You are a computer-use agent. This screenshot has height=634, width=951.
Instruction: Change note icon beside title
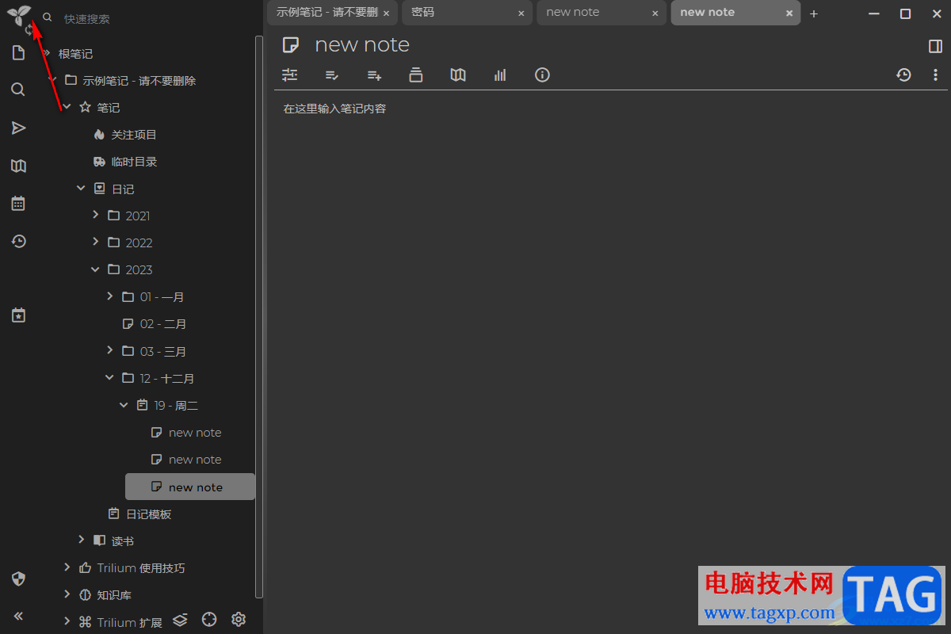pyautogui.click(x=291, y=45)
